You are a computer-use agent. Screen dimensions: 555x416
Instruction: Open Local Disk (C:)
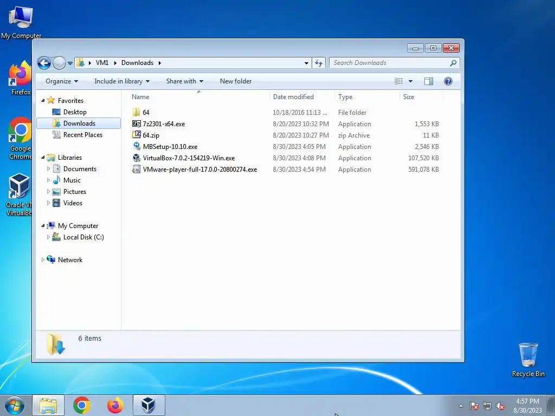coord(83,237)
